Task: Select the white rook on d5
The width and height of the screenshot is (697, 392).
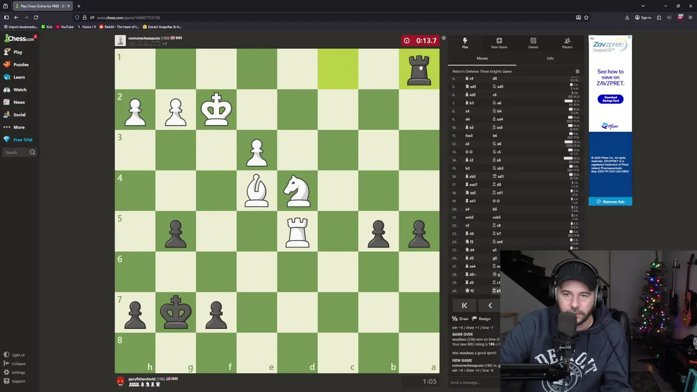Action: click(297, 231)
